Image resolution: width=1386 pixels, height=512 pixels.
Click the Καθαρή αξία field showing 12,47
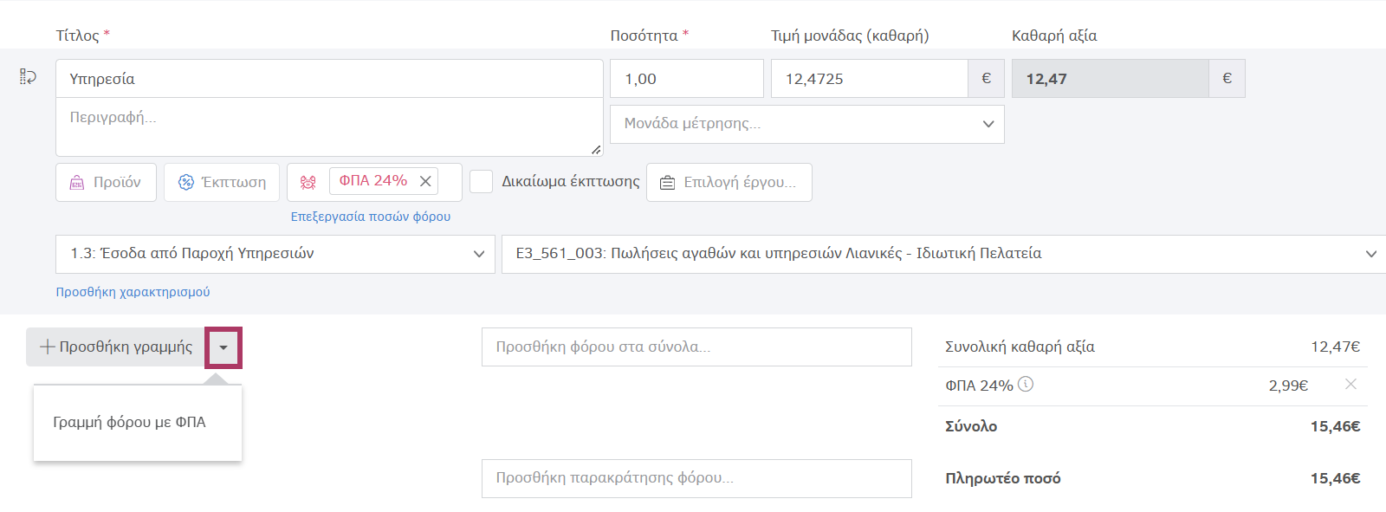click(1111, 78)
